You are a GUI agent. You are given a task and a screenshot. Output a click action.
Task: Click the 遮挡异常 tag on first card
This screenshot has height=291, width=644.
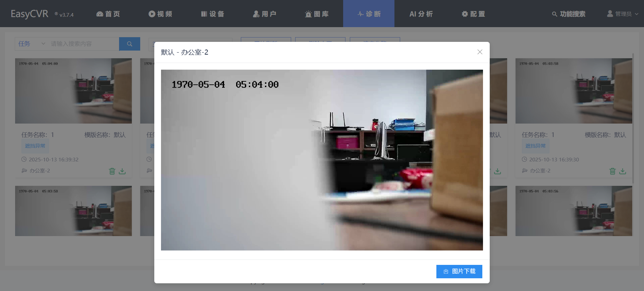pos(35,146)
